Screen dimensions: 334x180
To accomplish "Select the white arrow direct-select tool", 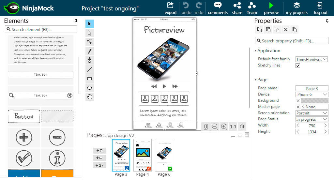I will click(x=90, y=33).
